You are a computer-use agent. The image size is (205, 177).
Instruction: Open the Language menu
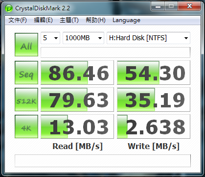126,20
